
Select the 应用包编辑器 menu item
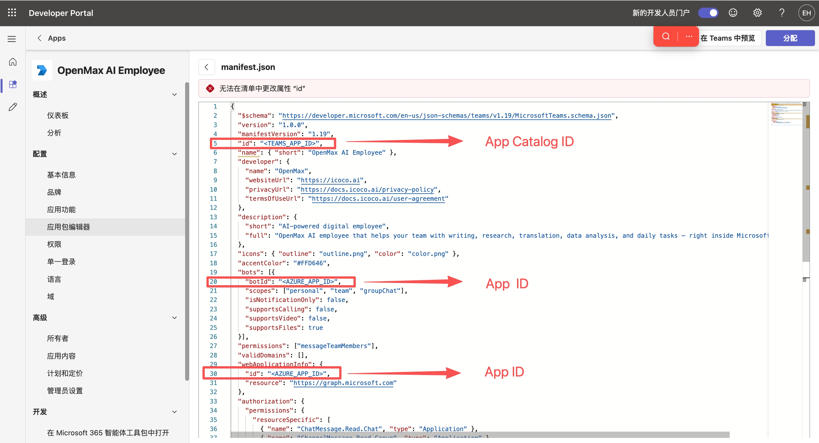pyautogui.click(x=105, y=227)
